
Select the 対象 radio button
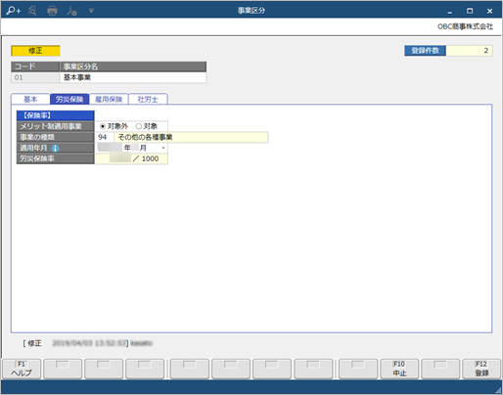coord(139,126)
